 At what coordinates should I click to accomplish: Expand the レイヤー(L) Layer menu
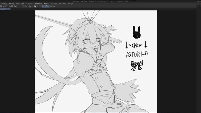point(29,4)
